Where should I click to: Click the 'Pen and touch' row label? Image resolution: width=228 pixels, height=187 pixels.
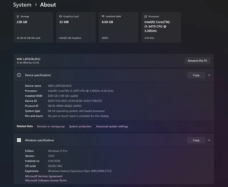pos(34,116)
